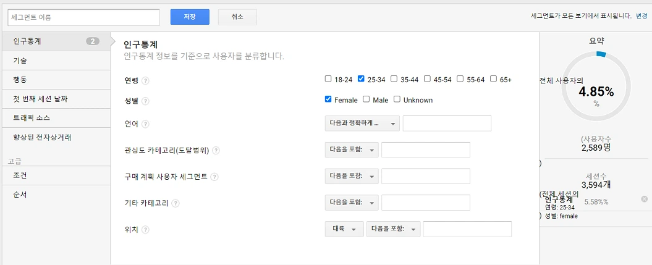Click the badge showing 2 on 인구통계

click(93, 41)
